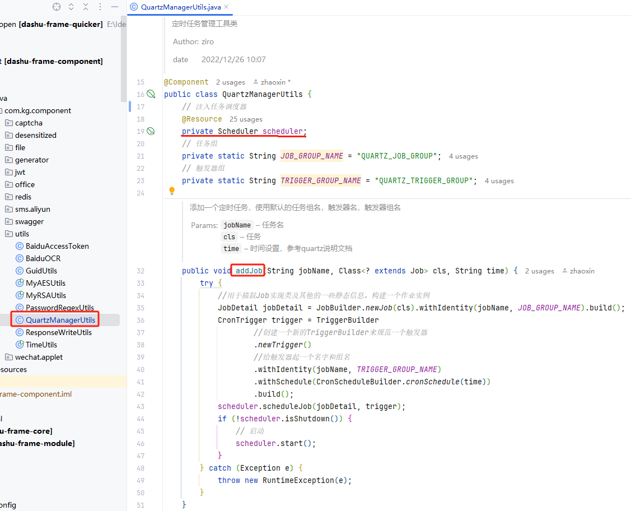
Task: Click the isShutdown call on line 44
Action: (x=307, y=419)
